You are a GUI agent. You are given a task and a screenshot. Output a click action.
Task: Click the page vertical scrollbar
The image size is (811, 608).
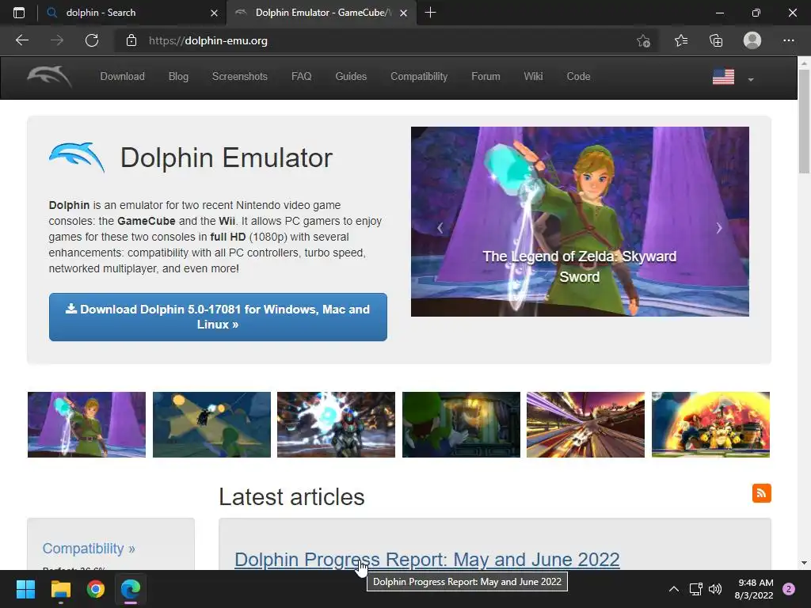click(x=804, y=122)
